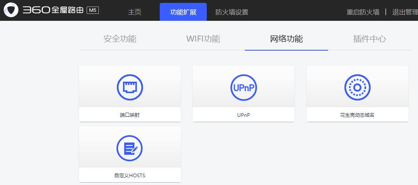Open the 防火墙设置 navigation tab
Image resolution: width=418 pixels, height=185 pixels.
tap(232, 12)
